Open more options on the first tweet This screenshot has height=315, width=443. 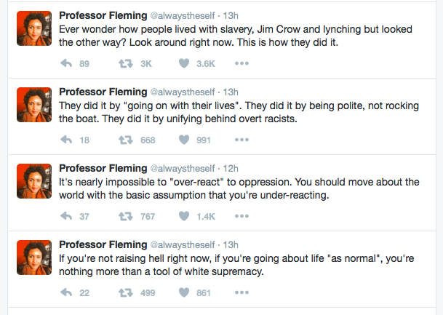[242, 63]
